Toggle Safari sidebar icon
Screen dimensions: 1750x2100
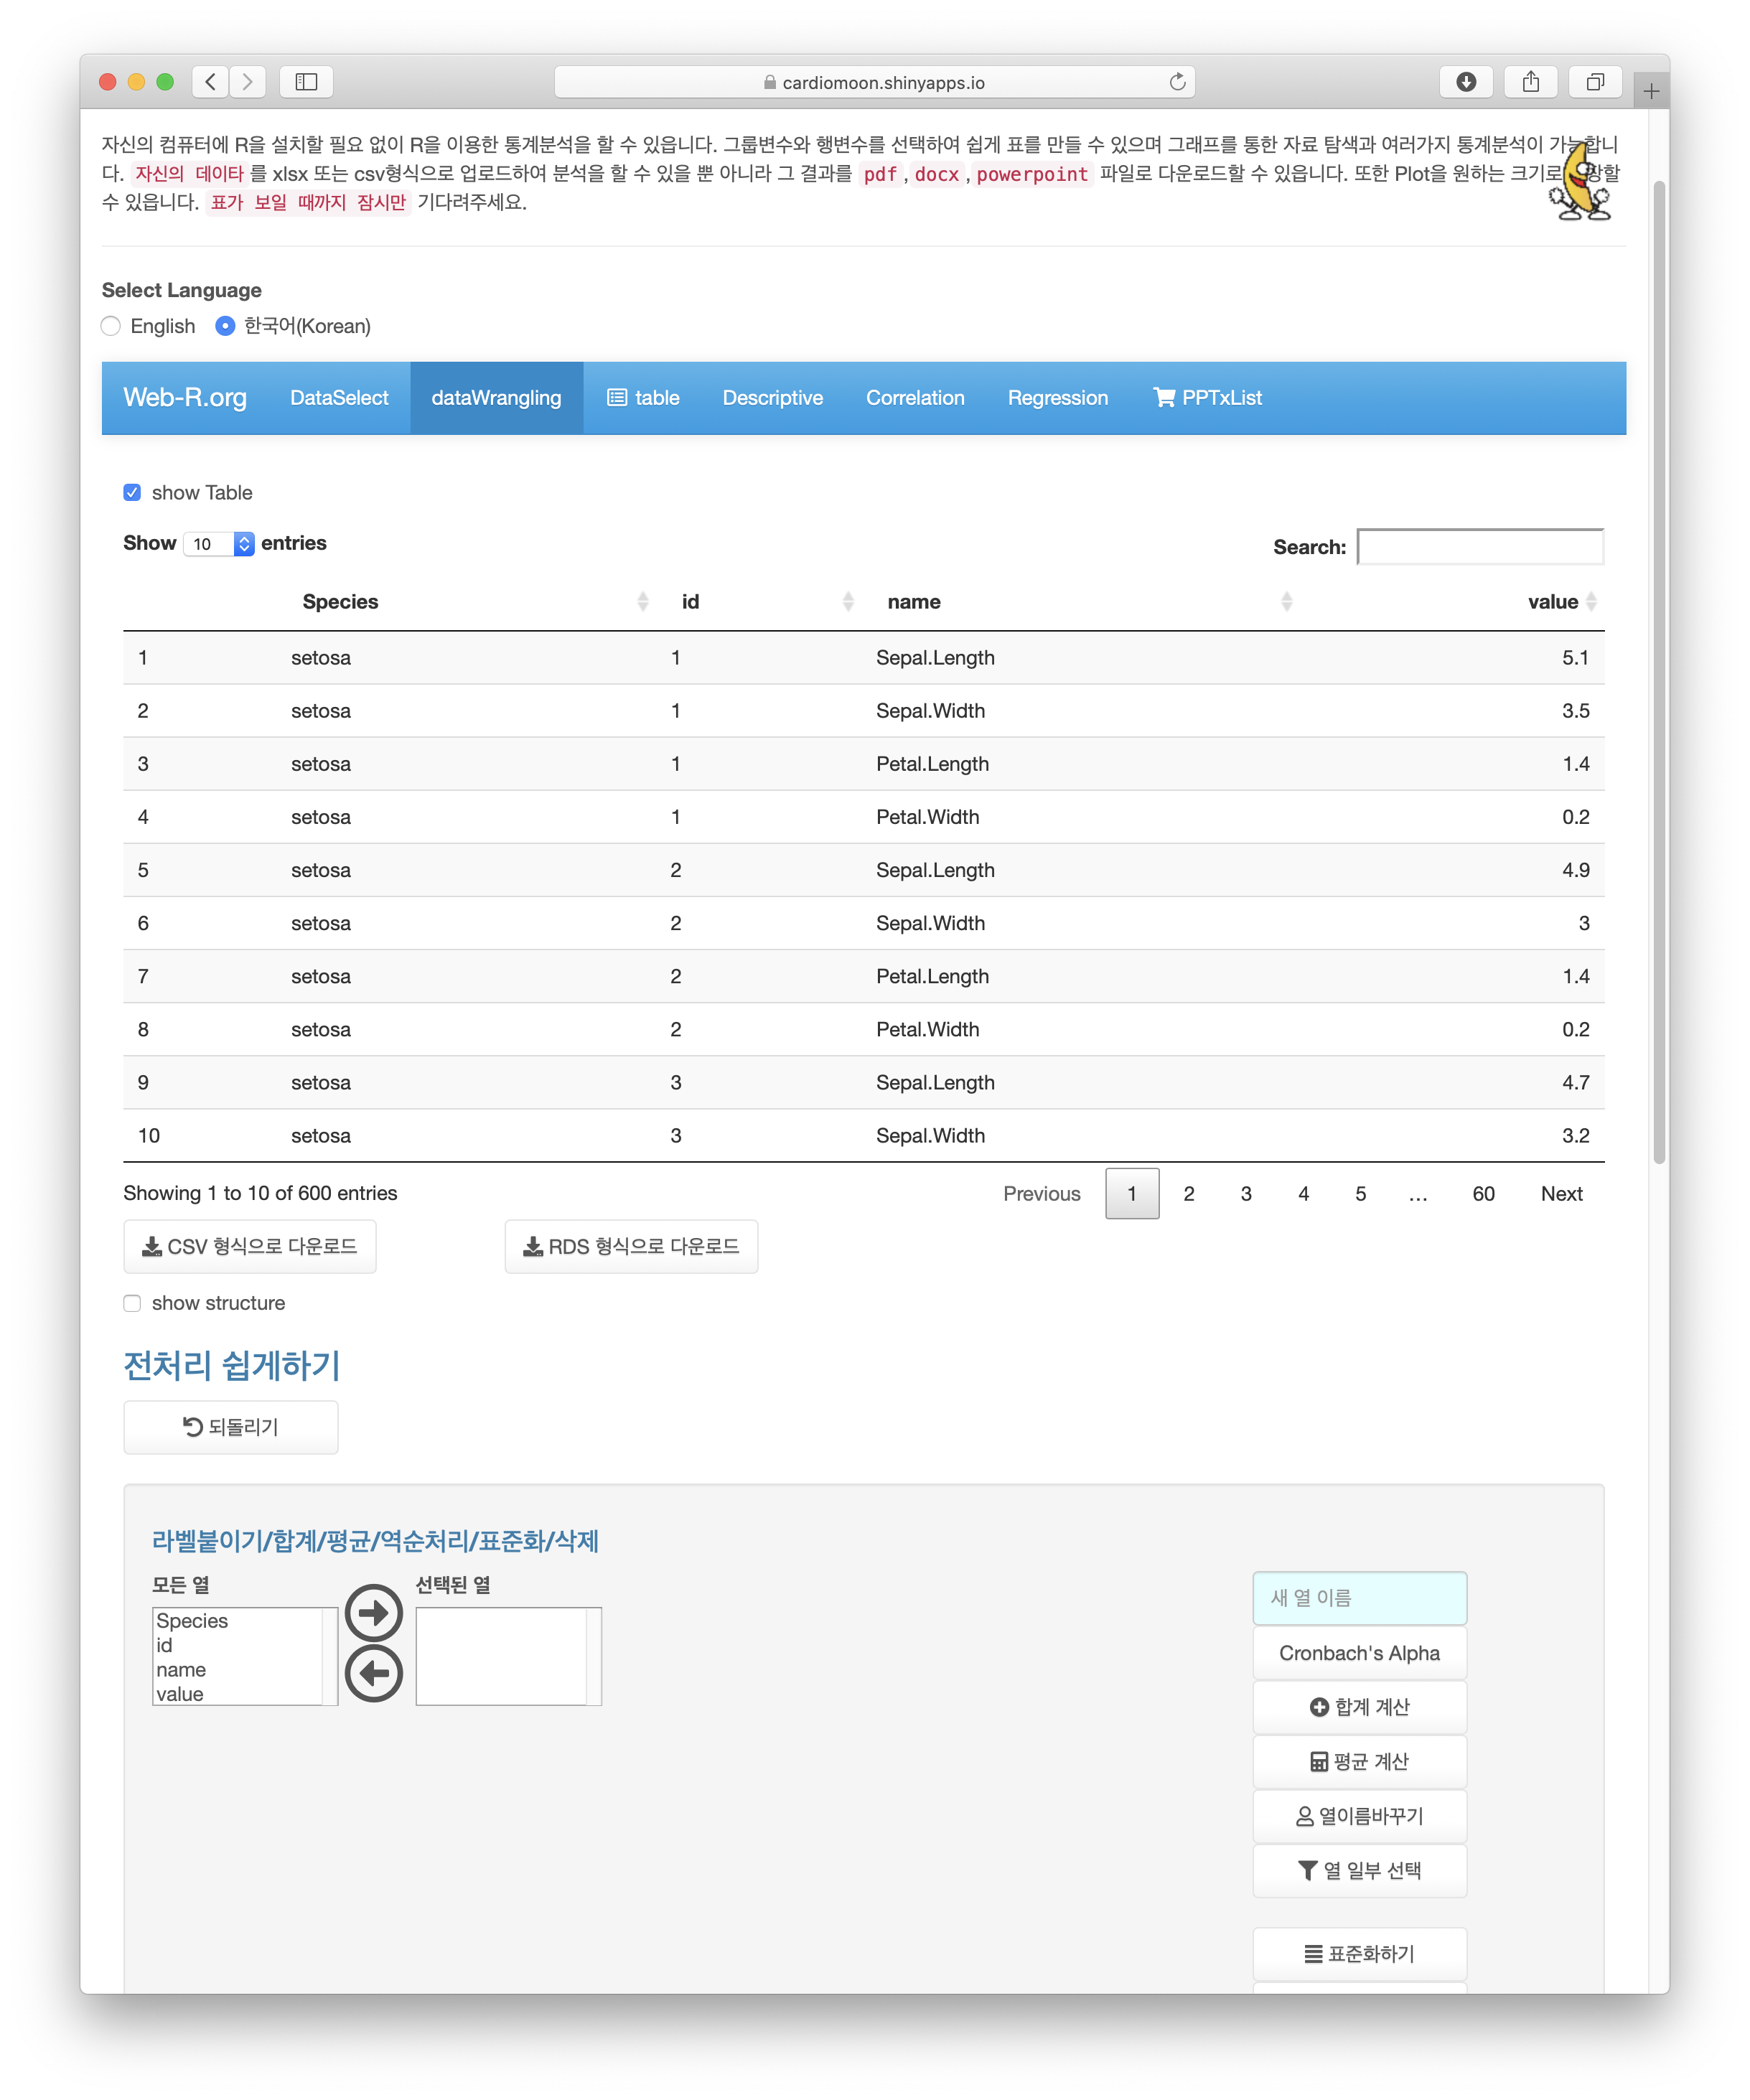point(306,82)
